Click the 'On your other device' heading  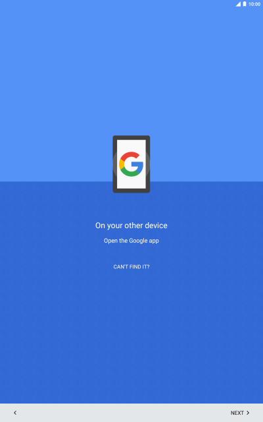pyautogui.click(x=131, y=226)
